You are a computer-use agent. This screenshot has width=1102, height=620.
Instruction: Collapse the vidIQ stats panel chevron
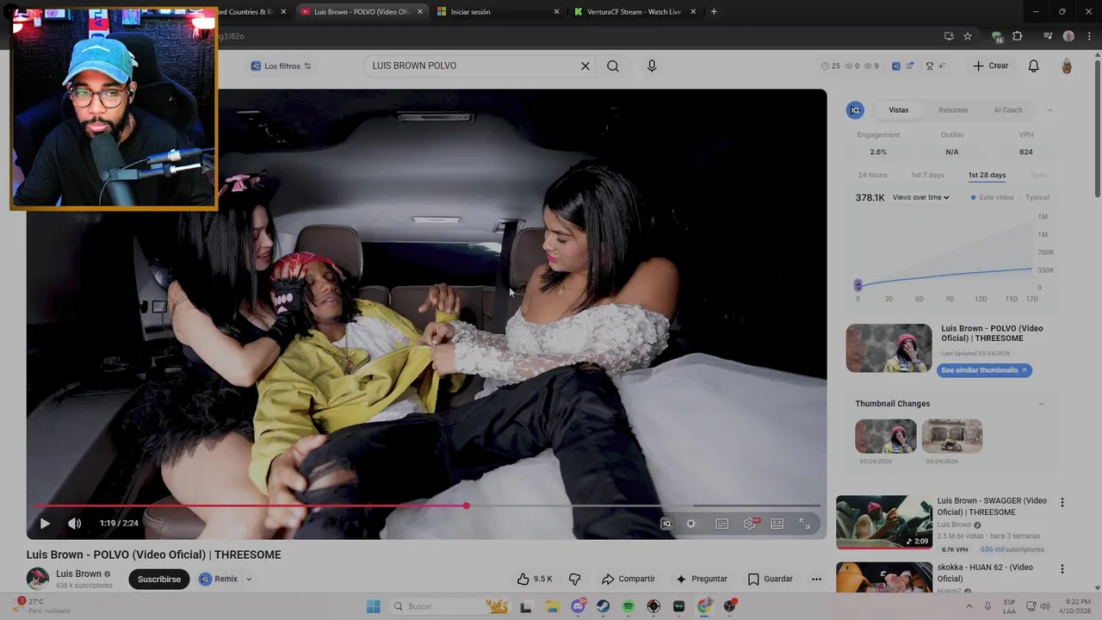pos(1049,110)
